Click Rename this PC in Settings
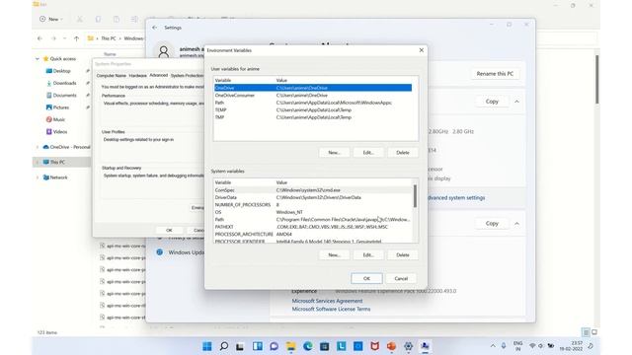This screenshot has height=355, width=632. point(495,74)
